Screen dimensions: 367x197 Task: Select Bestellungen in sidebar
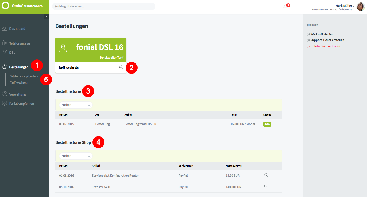[x=19, y=67]
